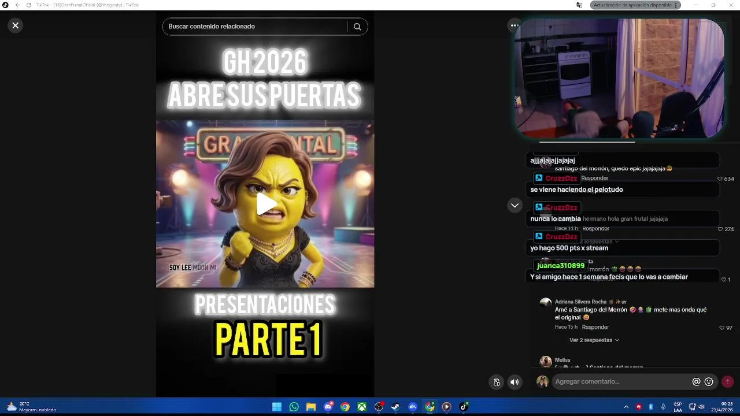The height and width of the screenshot is (416, 740).
Task: Reload the page with the refresh icon
Action: point(28,5)
